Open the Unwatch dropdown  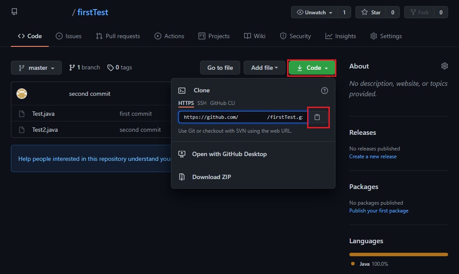pos(315,12)
